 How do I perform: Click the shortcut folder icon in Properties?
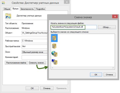(8, 16)
